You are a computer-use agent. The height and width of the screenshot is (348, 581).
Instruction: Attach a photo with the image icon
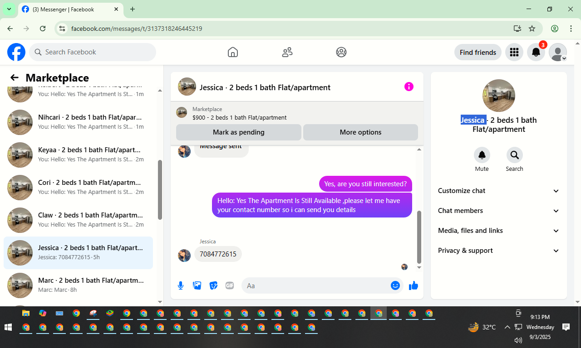point(197,285)
